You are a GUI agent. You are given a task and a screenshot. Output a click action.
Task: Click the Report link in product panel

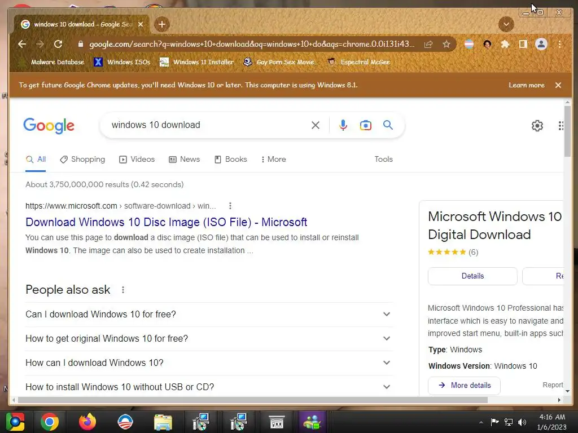coord(553,385)
